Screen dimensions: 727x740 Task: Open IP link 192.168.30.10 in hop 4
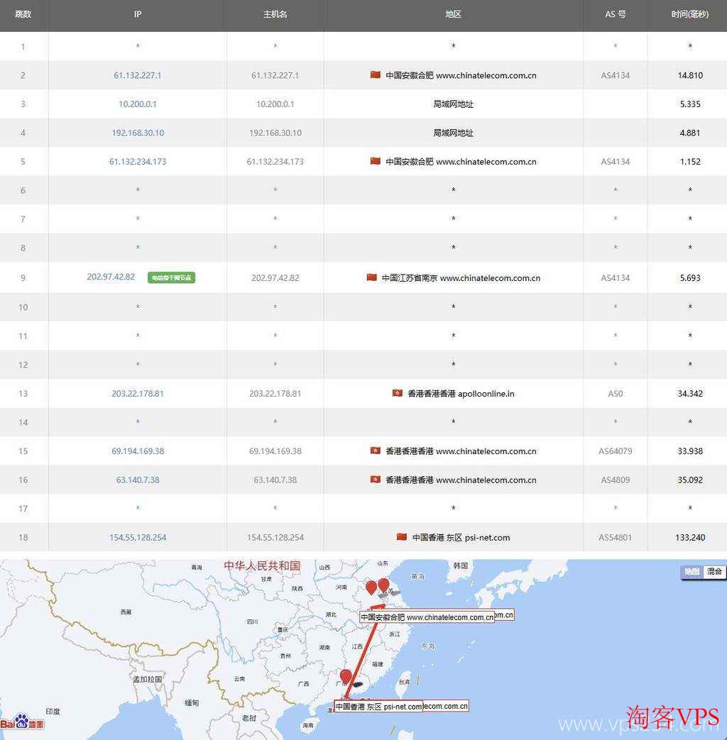pos(138,133)
